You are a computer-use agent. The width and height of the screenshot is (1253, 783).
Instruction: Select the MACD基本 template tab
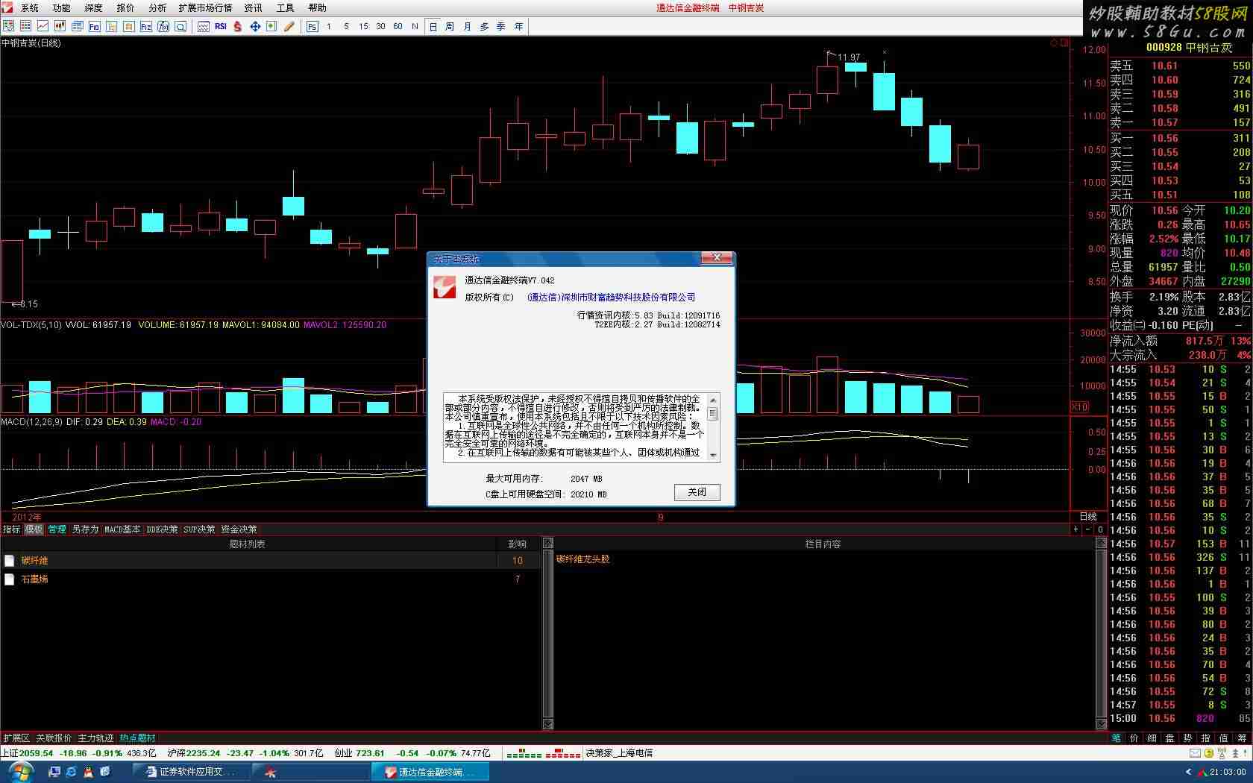(x=122, y=529)
